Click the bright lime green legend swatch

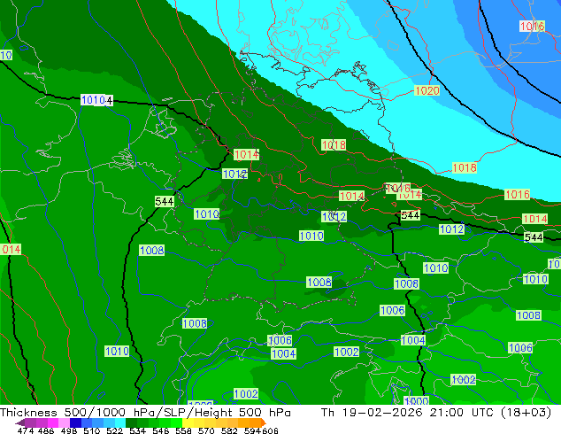point(176,422)
